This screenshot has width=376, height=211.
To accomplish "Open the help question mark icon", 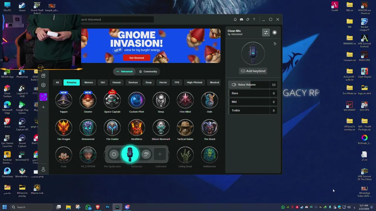I will point(254,19).
